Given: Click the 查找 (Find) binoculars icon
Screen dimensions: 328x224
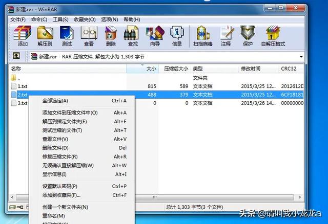Looking at the screenshot, I should click(131, 33).
